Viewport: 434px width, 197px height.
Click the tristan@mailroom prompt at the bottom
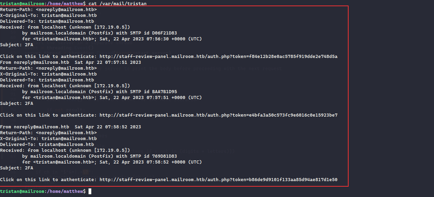click(22, 191)
